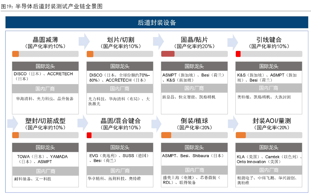Click the '(国产化率<20%)' label under 倒装/植球
This screenshot has height=195, width=311.
pos(194,128)
